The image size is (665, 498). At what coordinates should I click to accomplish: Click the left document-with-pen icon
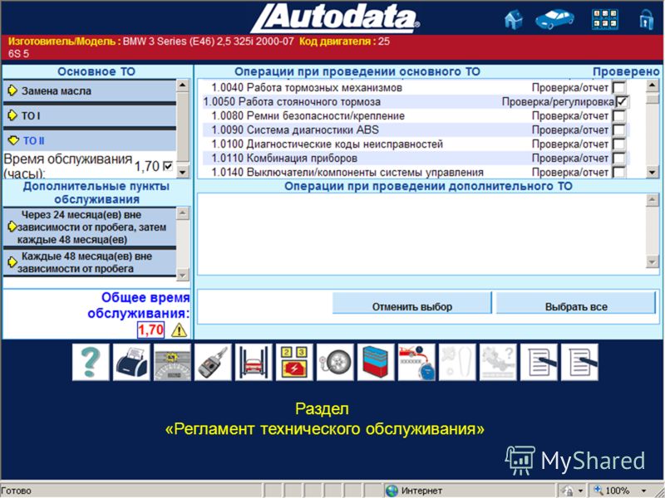point(539,363)
